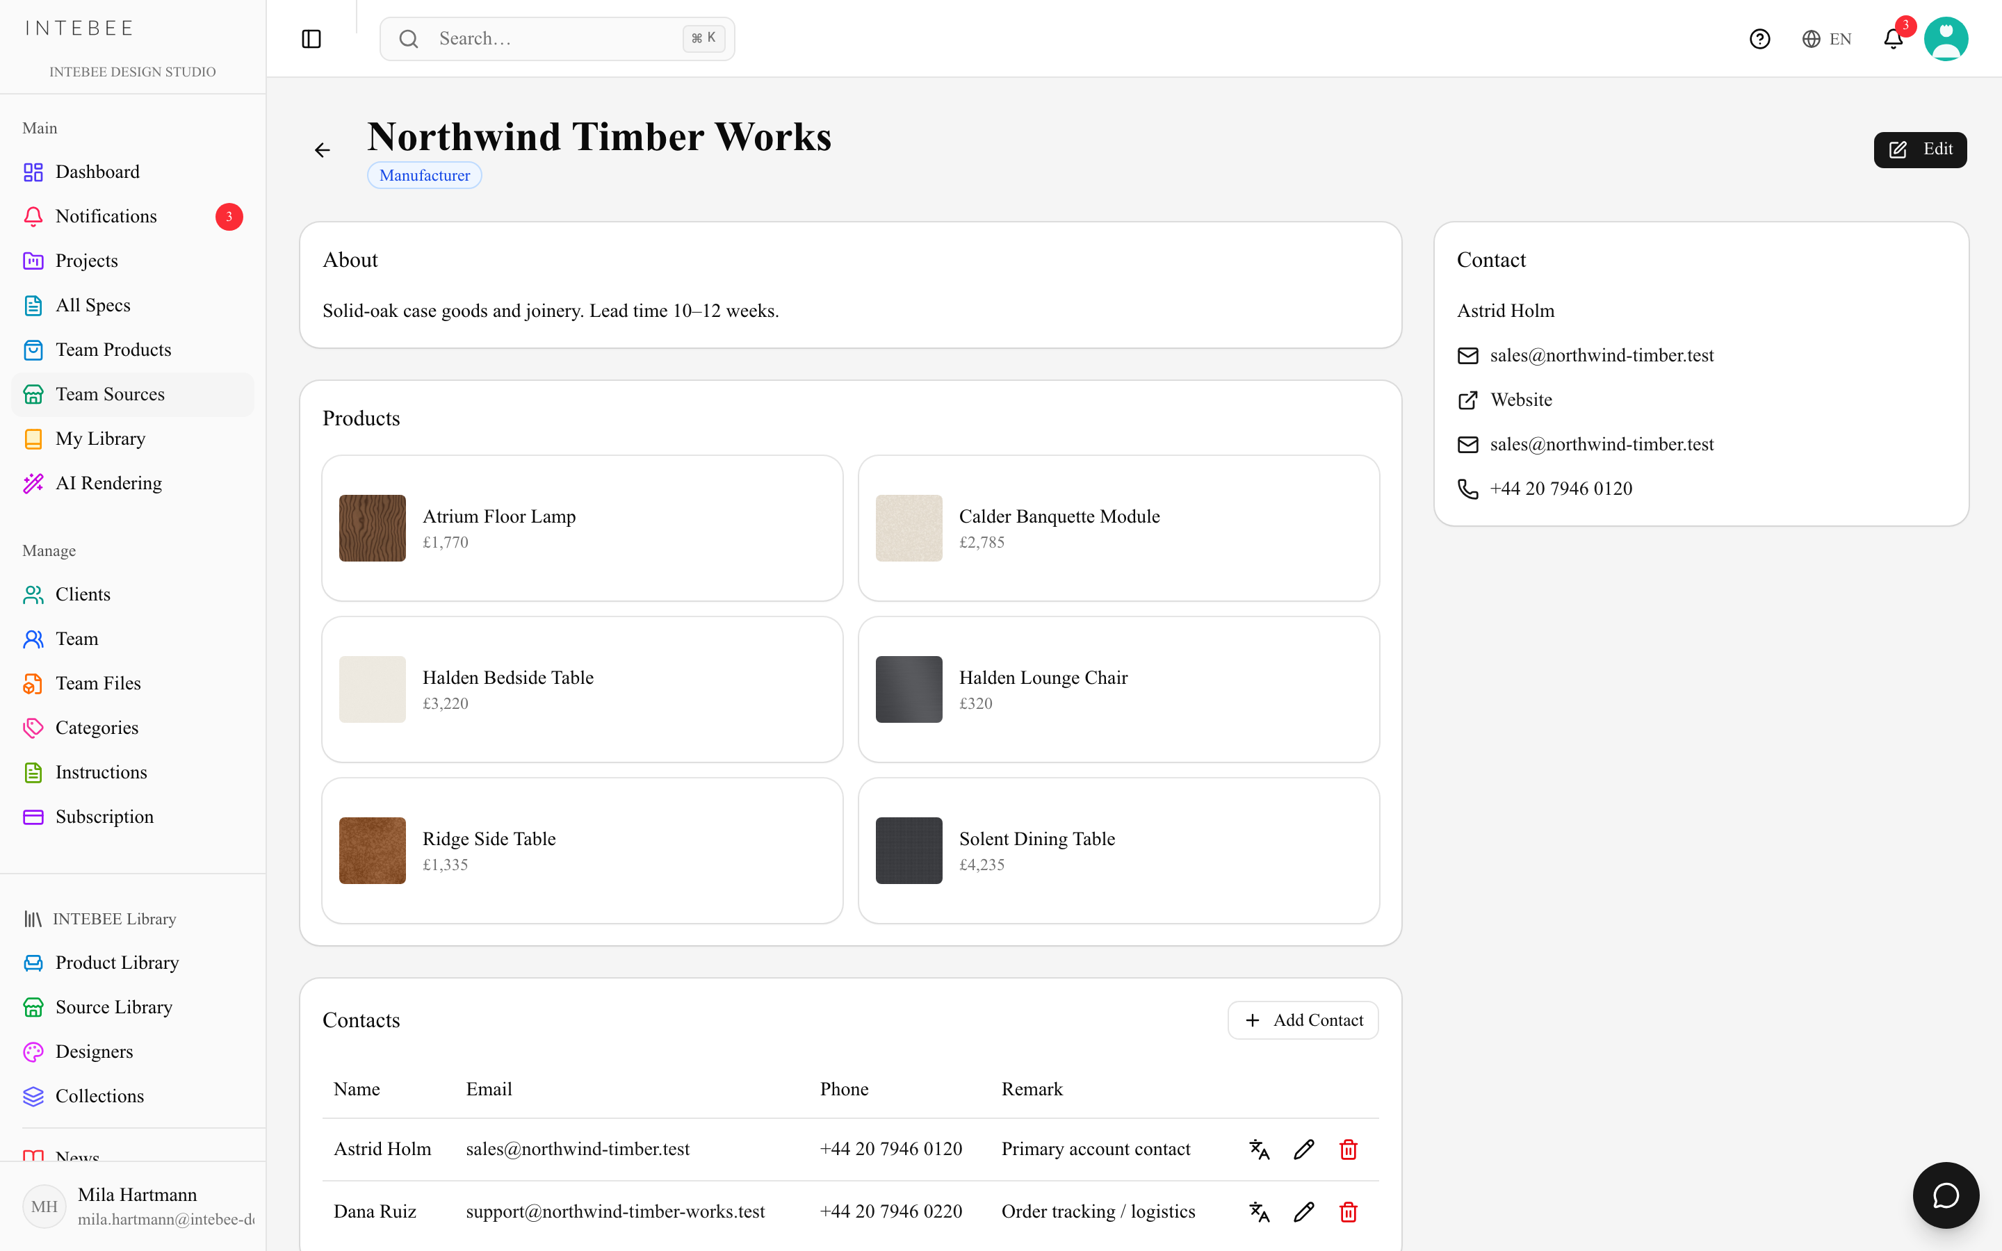Open Solent Dining Table product card
The width and height of the screenshot is (2002, 1251).
[1118, 851]
